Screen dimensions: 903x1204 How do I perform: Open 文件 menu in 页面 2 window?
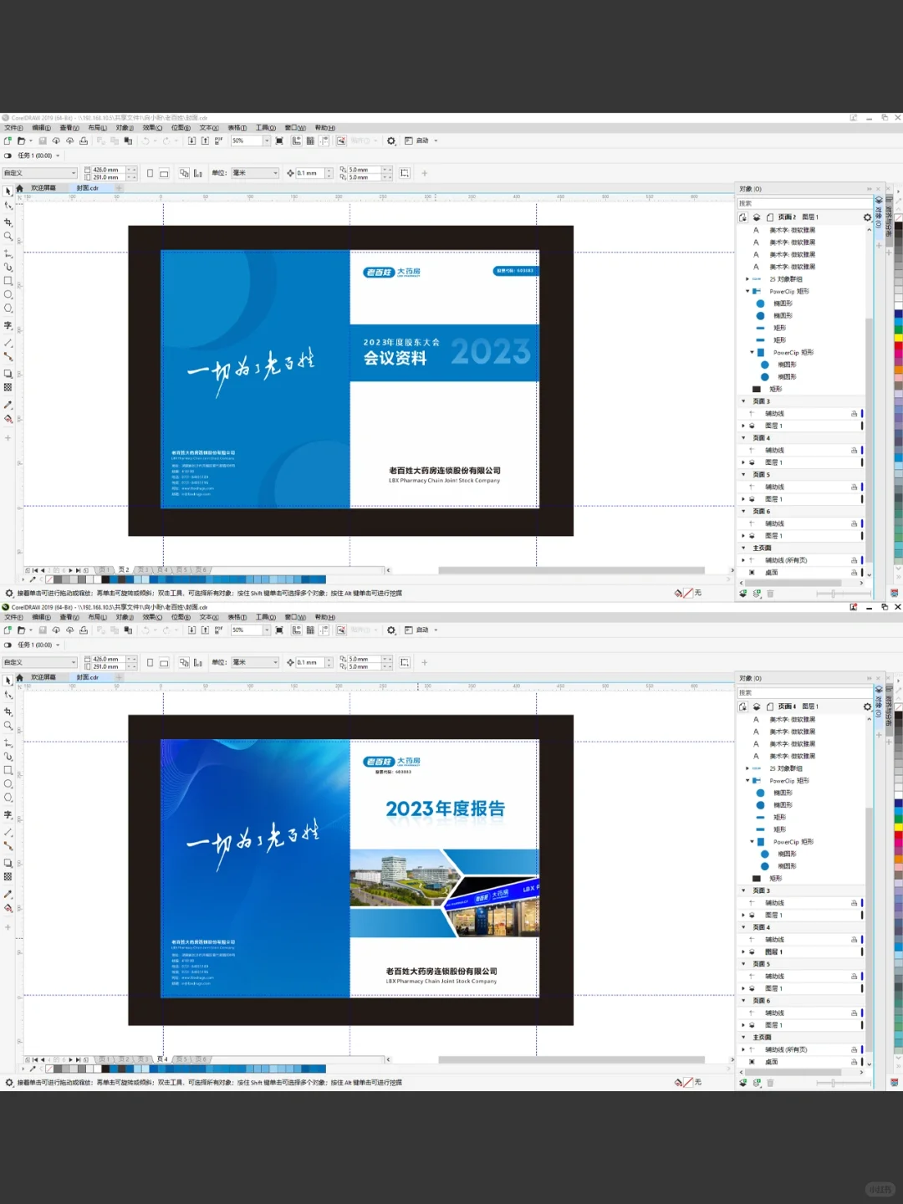point(13,128)
